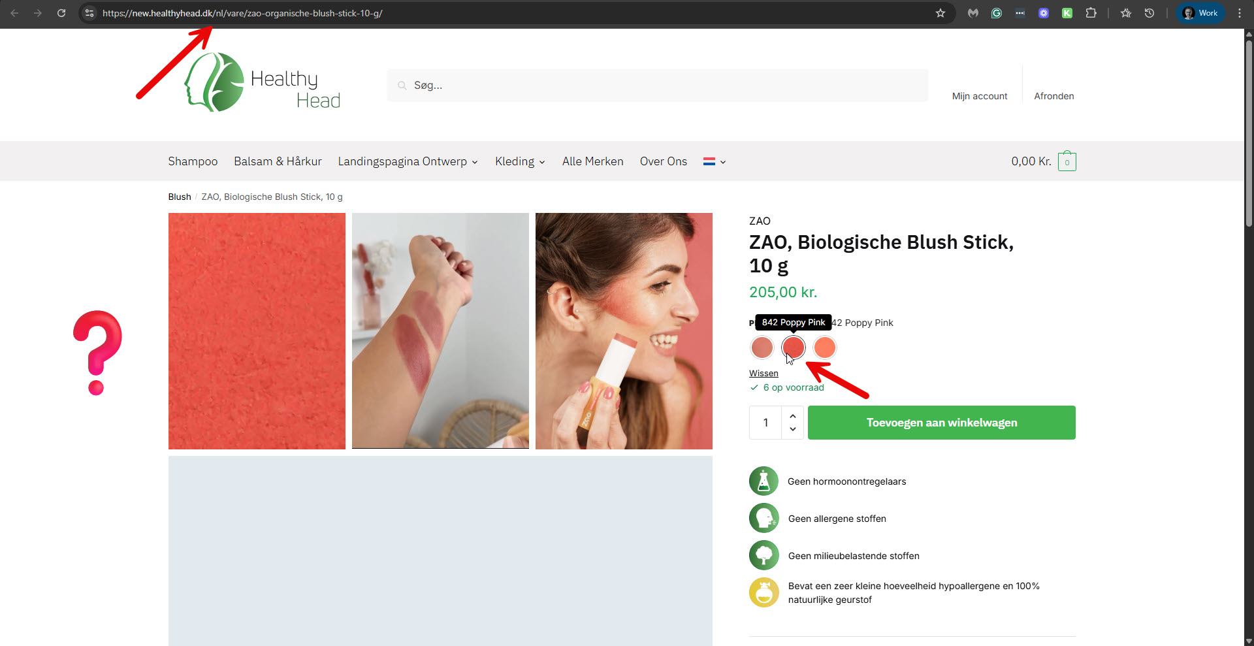The height and width of the screenshot is (646, 1254).
Task: Click the 'Geen allergene stoffen' head icon
Action: pos(764,519)
